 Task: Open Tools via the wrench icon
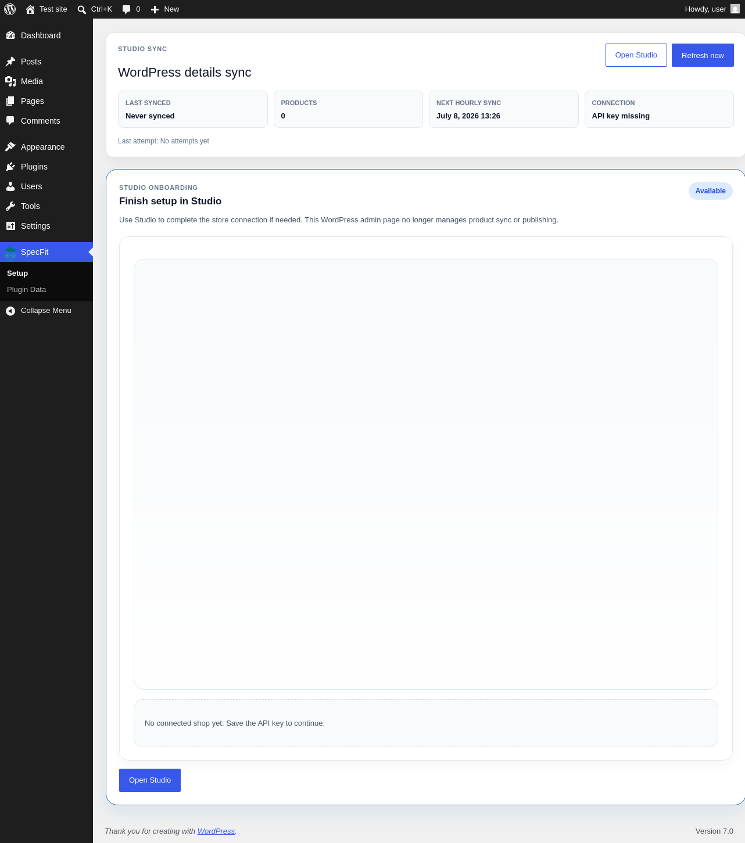[x=10, y=206]
